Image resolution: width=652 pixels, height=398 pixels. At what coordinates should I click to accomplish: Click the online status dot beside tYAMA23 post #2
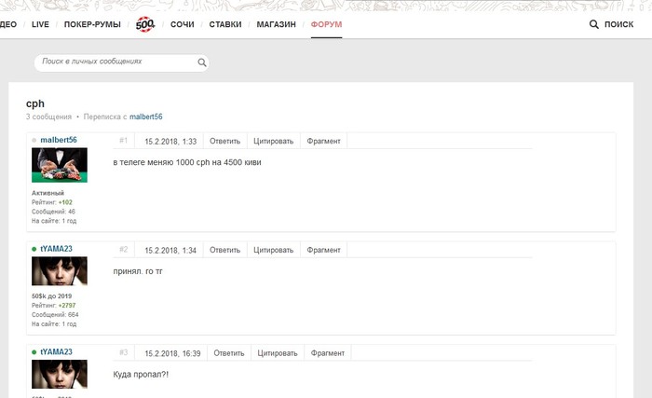[34, 249]
